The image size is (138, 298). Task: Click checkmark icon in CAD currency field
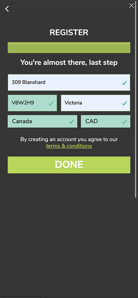[x=124, y=122]
